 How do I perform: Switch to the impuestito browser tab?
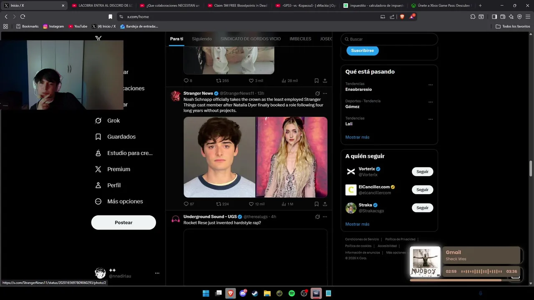374,5
